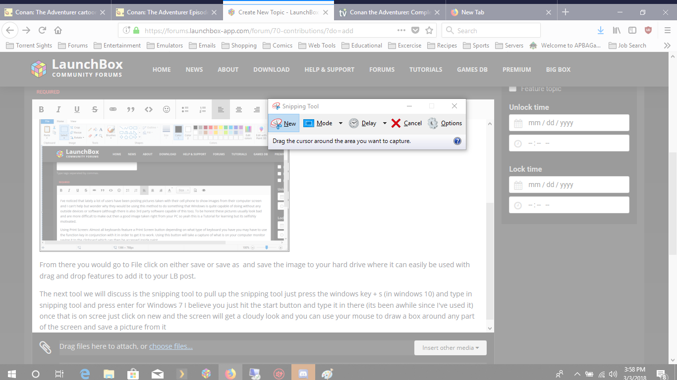The width and height of the screenshot is (677, 380).
Task: Click the Lock time date field
Action: pyautogui.click(x=569, y=185)
